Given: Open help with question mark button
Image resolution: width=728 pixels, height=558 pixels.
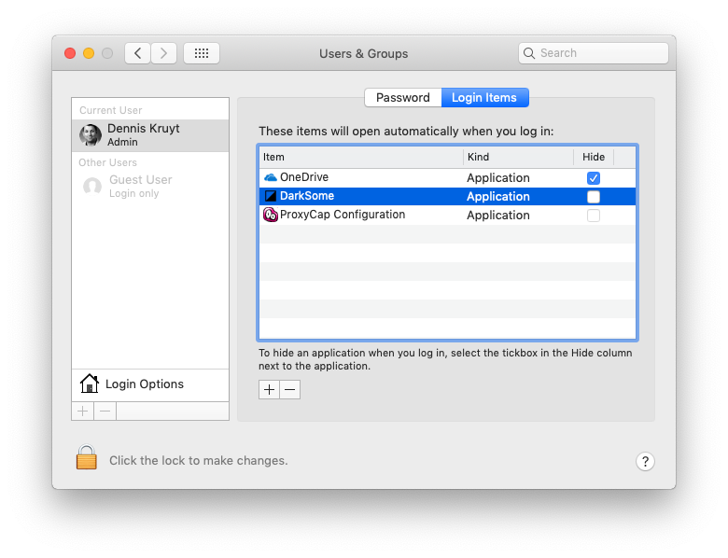Looking at the screenshot, I should click(645, 462).
